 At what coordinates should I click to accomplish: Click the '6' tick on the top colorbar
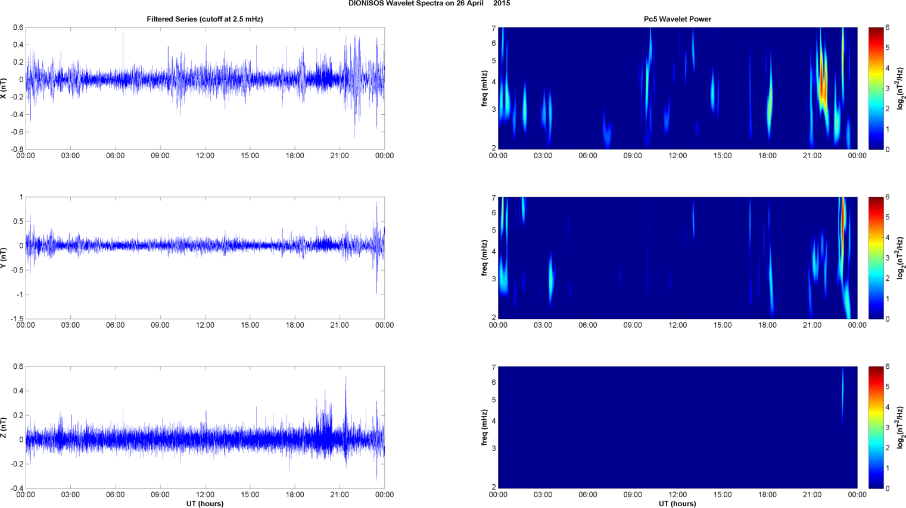click(x=888, y=27)
